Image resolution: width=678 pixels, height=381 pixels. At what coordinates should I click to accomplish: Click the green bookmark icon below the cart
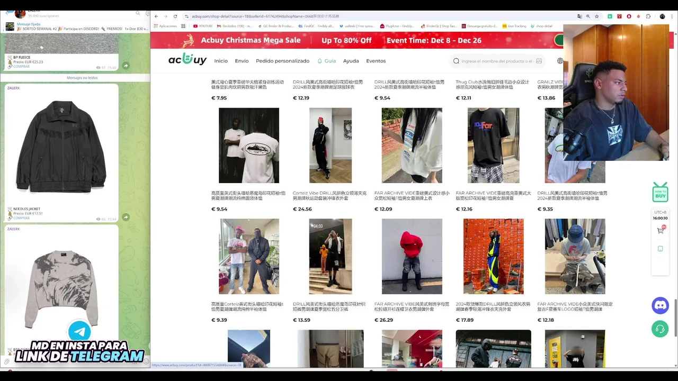(660, 249)
